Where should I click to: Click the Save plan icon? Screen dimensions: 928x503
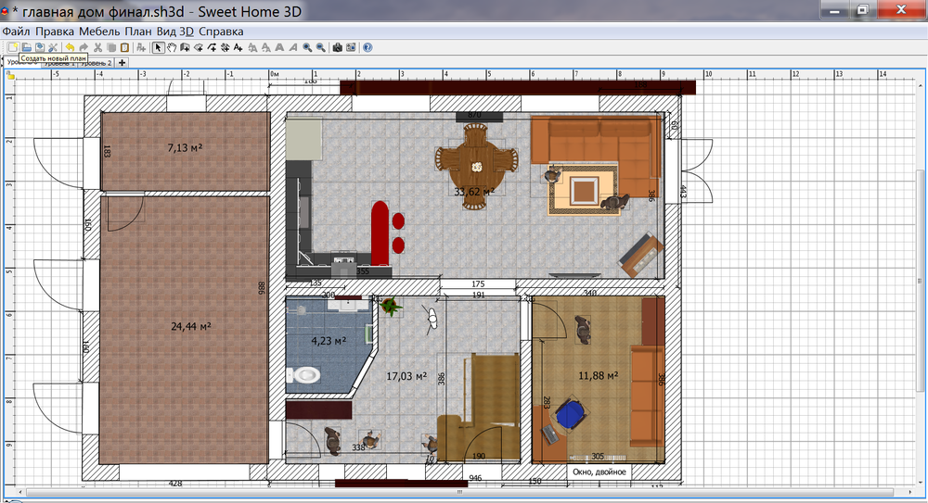40,47
